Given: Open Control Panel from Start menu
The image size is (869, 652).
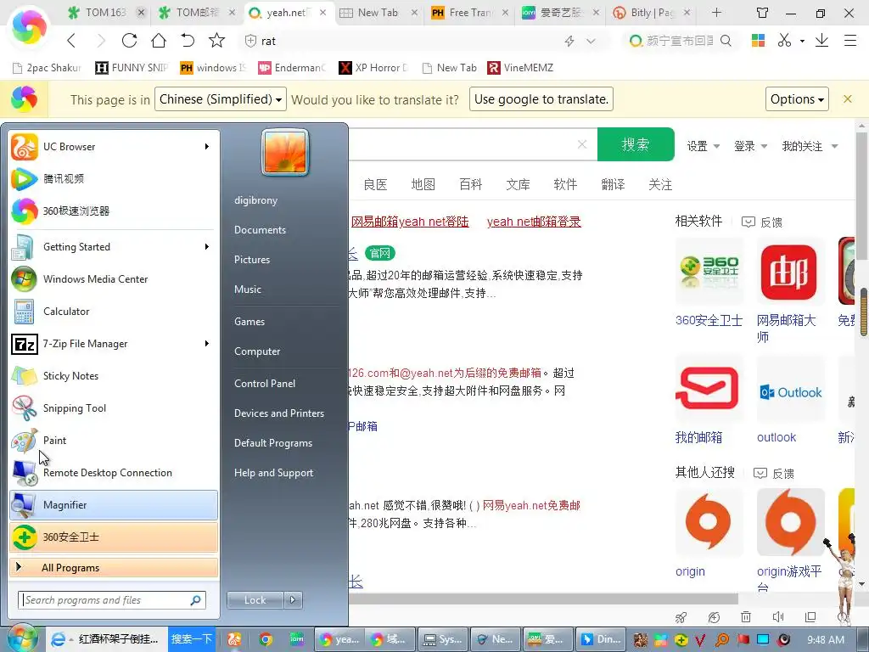Looking at the screenshot, I should (265, 383).
